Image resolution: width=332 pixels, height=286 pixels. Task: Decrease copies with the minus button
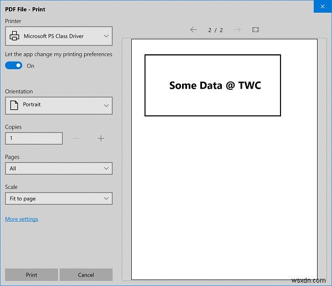tap(76, 139)
